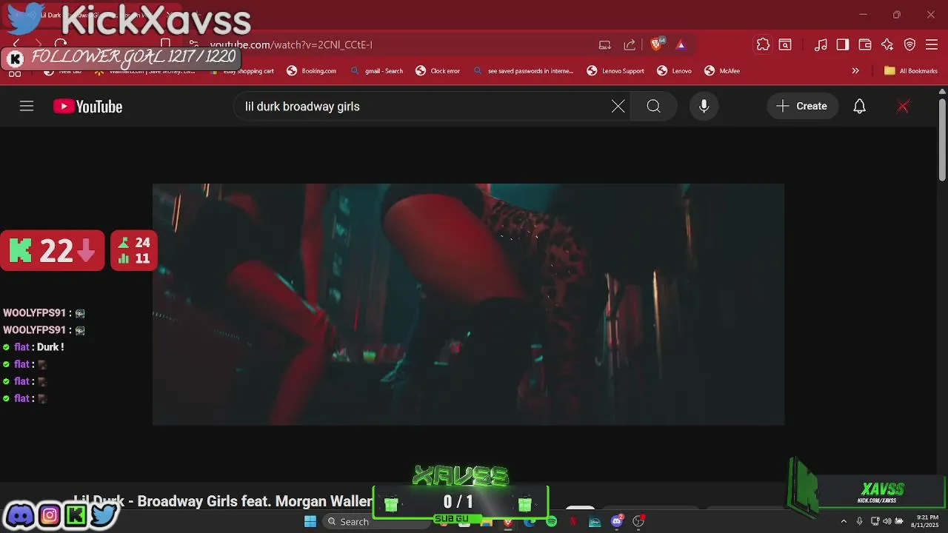Open volume control in system tray
Screen dimensions: 948x533
pyautogui.click(x=887, y=522)
